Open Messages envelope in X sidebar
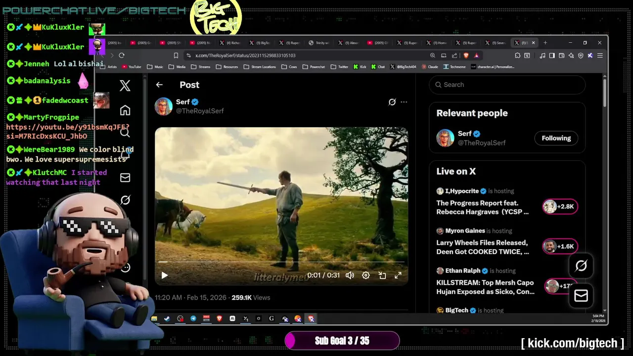 point(125,178)
